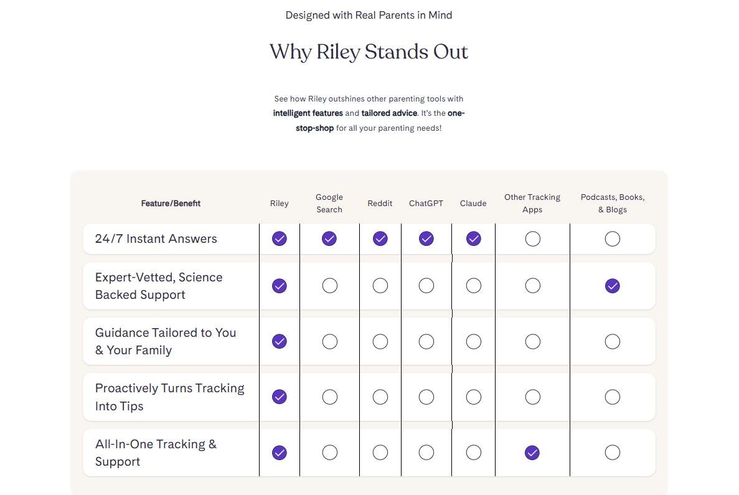Click the Why Riley Stands Out heading

(x=369, y=52)
